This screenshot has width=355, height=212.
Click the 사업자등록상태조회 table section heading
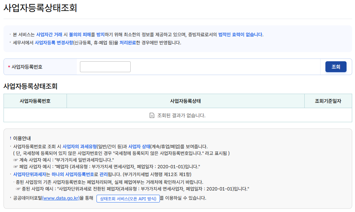click(30, 86)
